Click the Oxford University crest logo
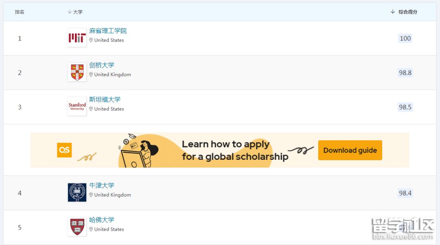This screenshot has width=440, height=245. [x=77, y=192]
